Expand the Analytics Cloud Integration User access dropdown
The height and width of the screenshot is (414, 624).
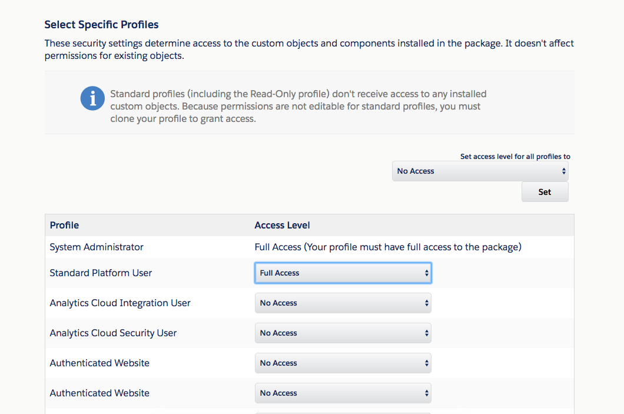point(343,303)
